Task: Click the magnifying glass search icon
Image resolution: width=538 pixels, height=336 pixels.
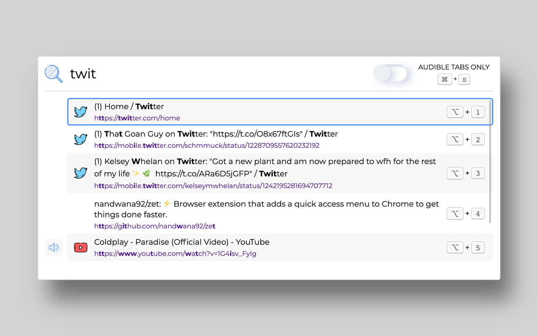Action: click(x=54, y=74)
